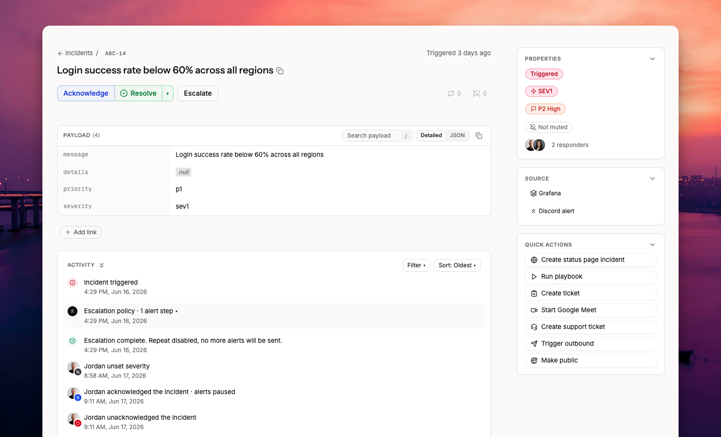Open Jordan's avatar on unacknowledged entry

point(73,419)
